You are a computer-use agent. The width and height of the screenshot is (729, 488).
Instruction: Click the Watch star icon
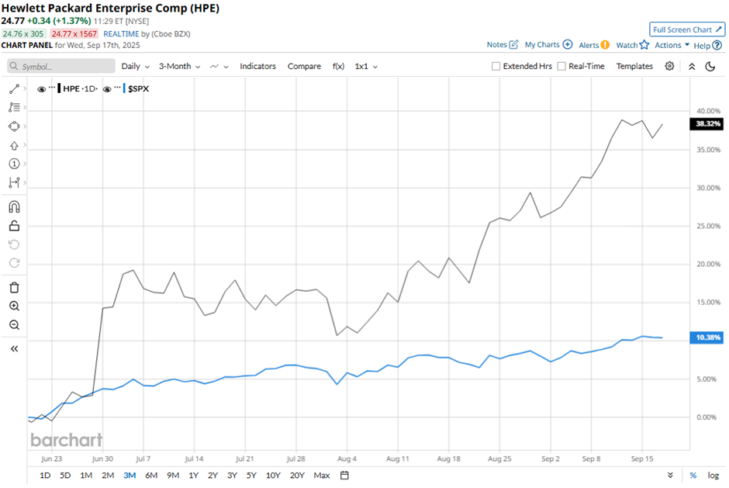[x=644, y=45]
